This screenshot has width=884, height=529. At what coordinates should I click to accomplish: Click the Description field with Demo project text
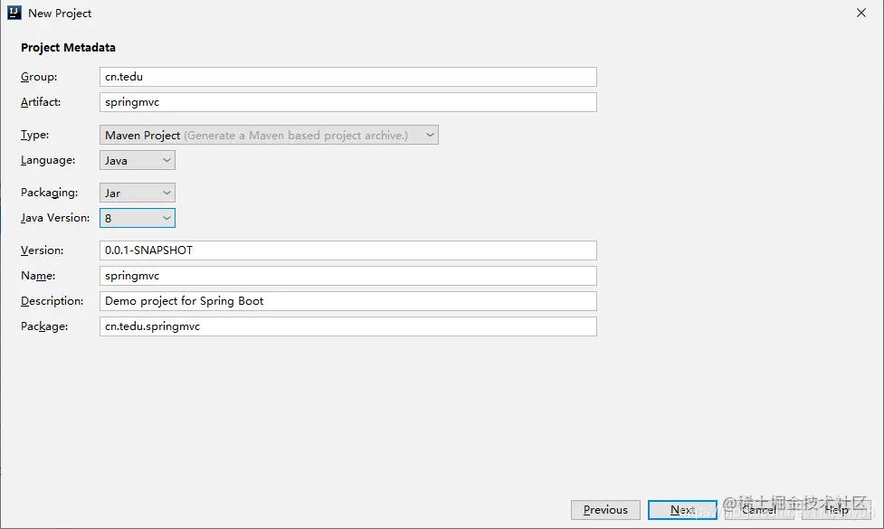pyautogui.click(x=347, y=301)
